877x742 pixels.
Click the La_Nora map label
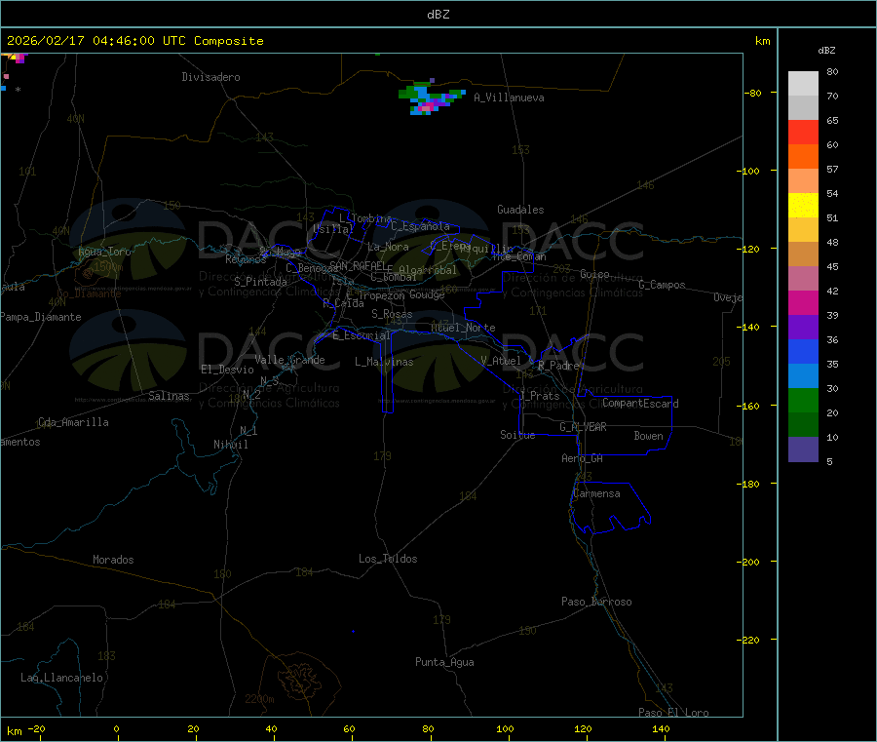pos(388,247)
